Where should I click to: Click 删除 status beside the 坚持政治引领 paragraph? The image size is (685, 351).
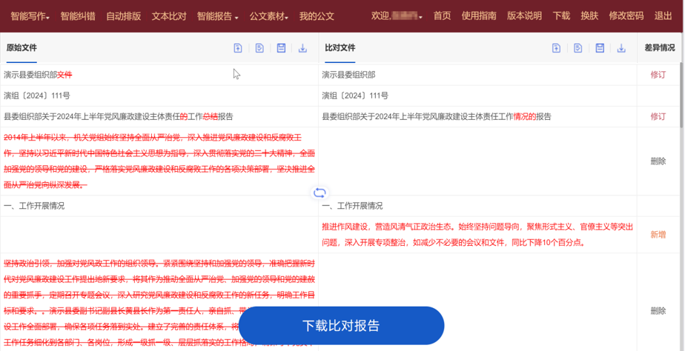[658, 311]
